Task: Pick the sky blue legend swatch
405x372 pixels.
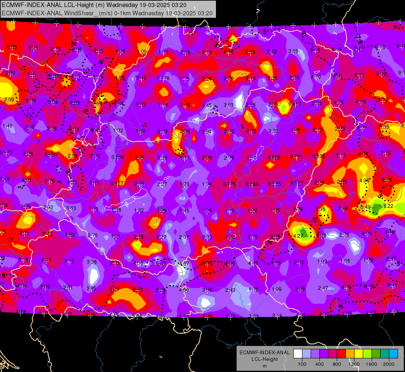Action: pos(393,354)
